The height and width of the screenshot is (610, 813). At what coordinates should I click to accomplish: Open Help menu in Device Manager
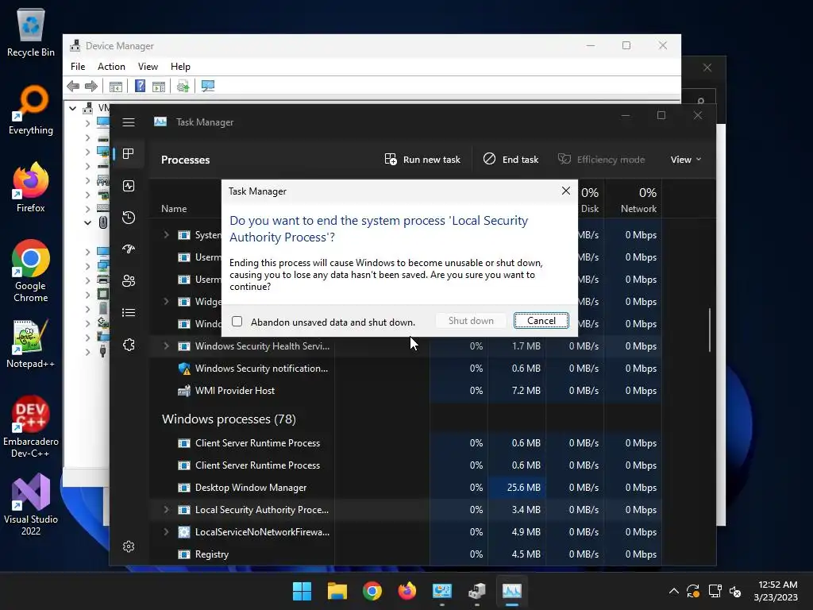(x=180, y=67)
